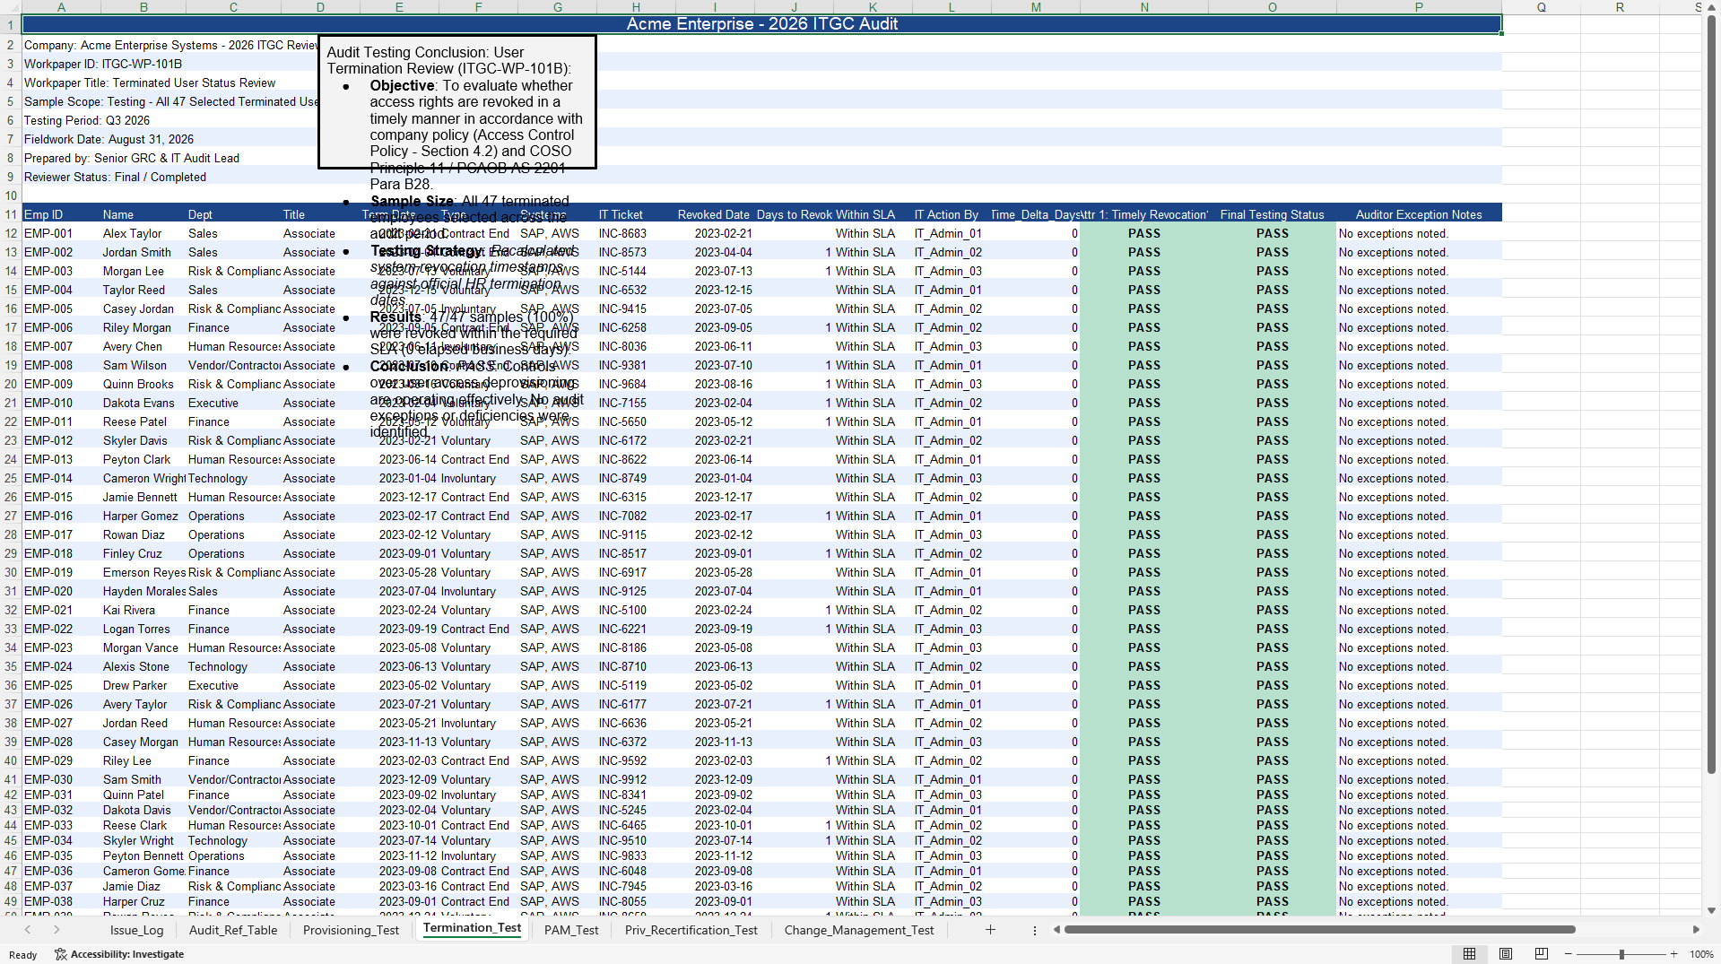Click the 'Auditor Exception Notes' column header
This screenshot has height=964, width=1721.
(1419, 214)
